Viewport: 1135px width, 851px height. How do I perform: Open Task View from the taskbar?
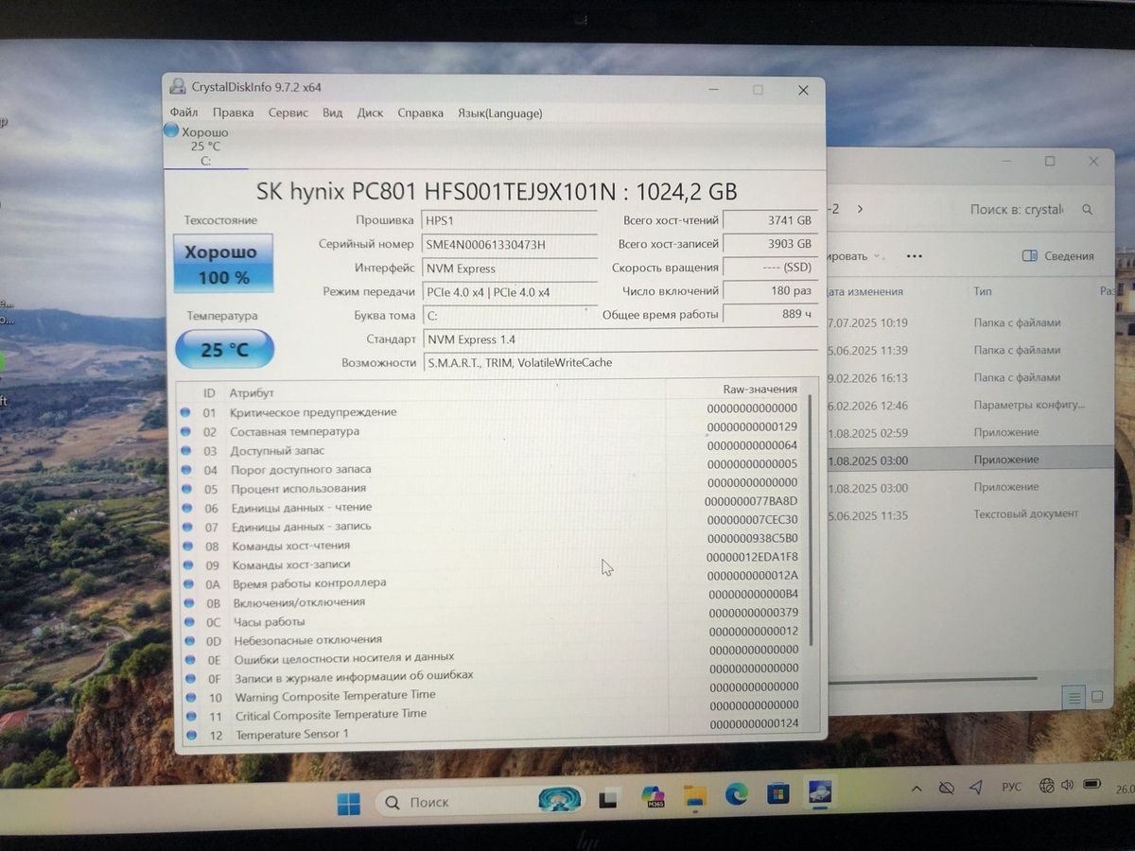click(x=610, y=797)
